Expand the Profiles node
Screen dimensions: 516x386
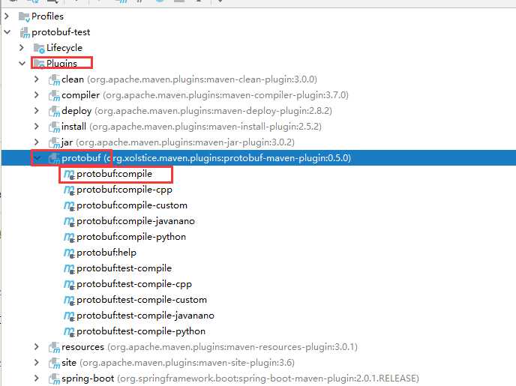coord(7,16)
